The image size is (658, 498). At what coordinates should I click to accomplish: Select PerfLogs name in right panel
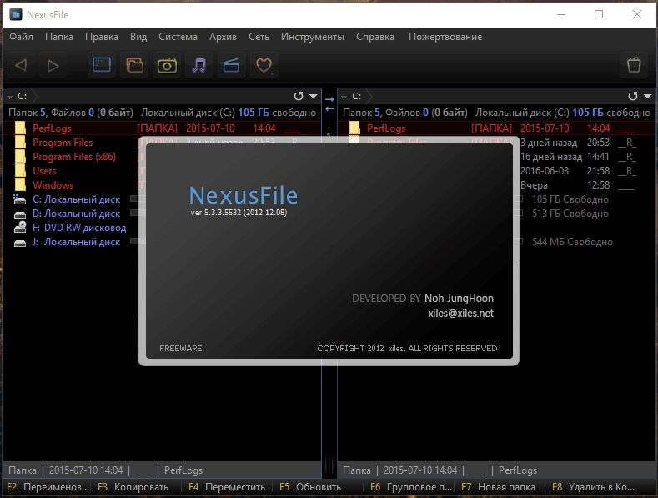[x=386, y=128]
